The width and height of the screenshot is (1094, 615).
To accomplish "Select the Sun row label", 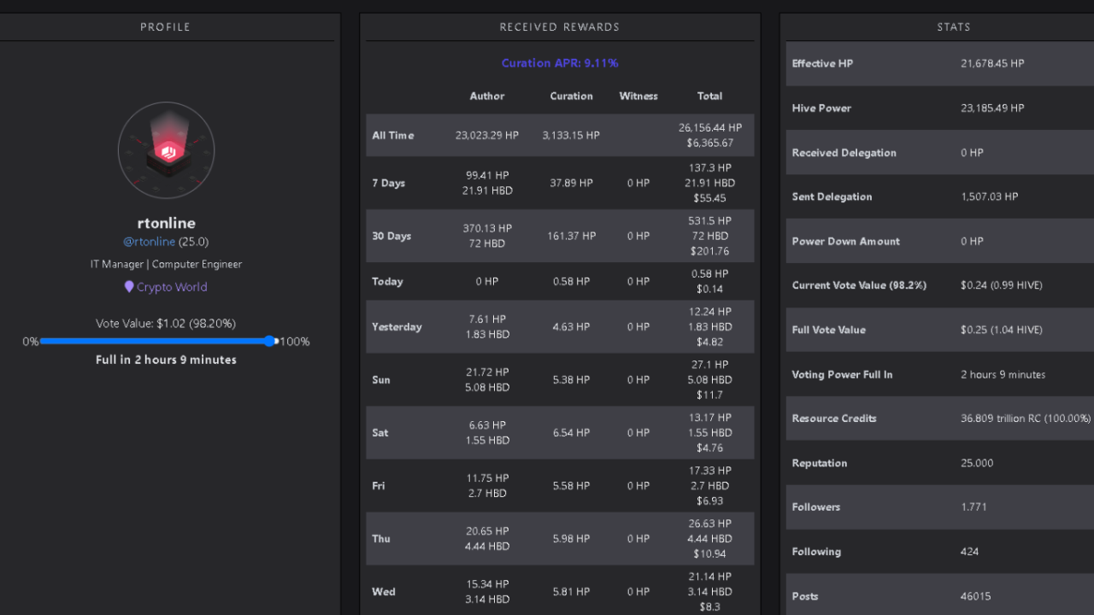I will click(381, 380).
